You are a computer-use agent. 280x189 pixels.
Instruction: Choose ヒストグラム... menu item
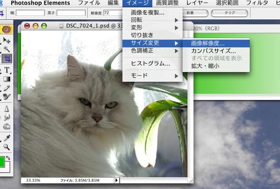click(153, 63)
